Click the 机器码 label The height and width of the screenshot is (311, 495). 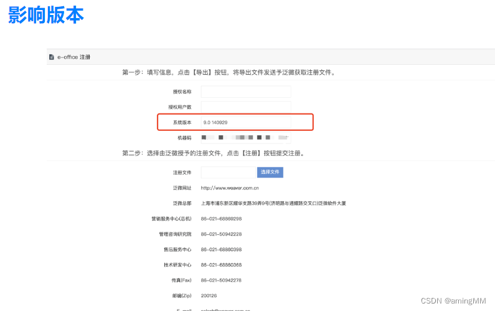tap(185, 138)
